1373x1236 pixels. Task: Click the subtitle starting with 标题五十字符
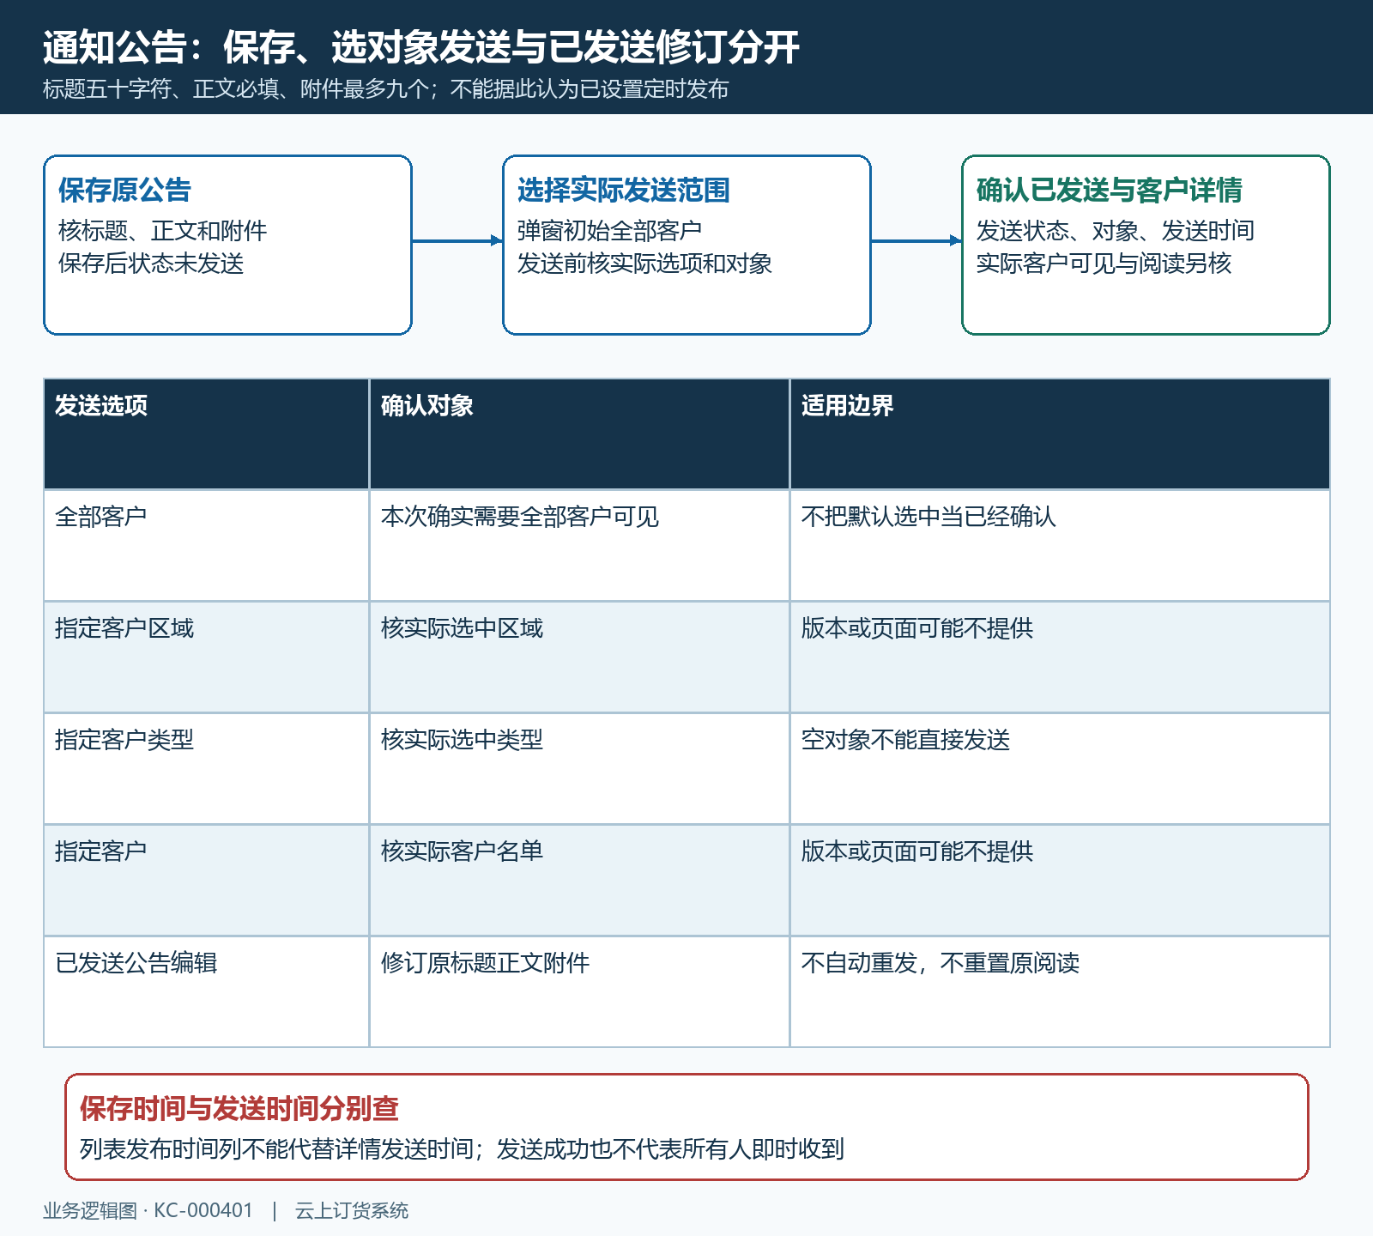click(386, 89)
